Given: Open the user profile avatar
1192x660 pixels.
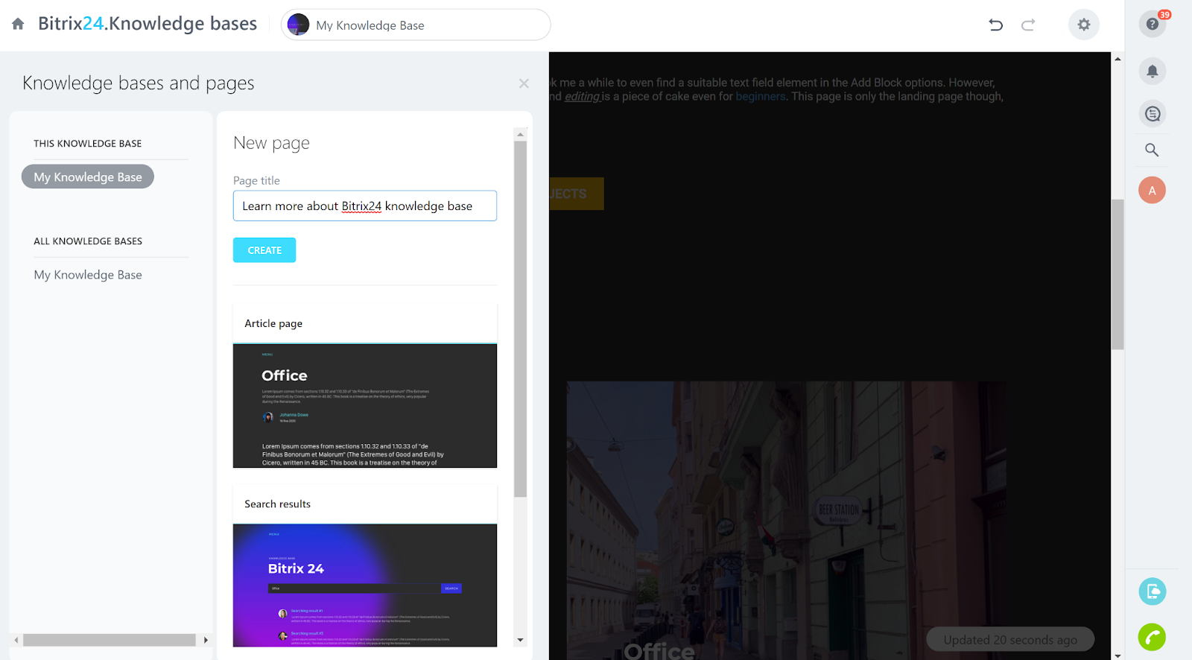Looking at the screenshot, I should click(1152, 191).
